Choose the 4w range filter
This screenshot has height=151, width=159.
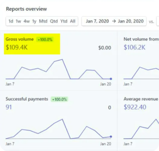coord(27,21)
